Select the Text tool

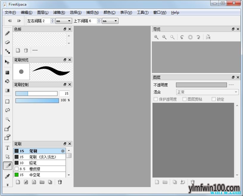7,148
